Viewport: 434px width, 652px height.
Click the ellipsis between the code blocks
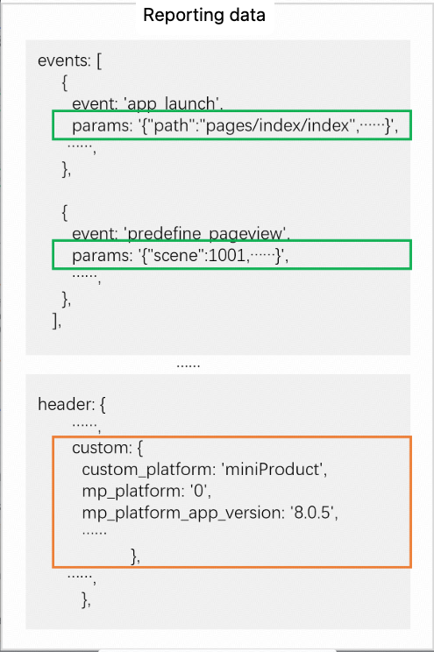click(189, 365)
